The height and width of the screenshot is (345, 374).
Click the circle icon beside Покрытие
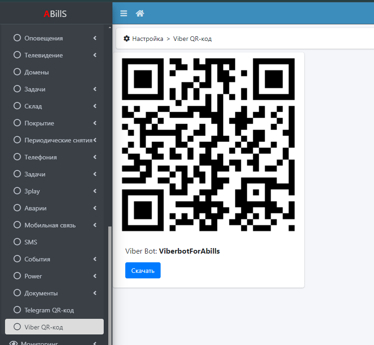17,123
